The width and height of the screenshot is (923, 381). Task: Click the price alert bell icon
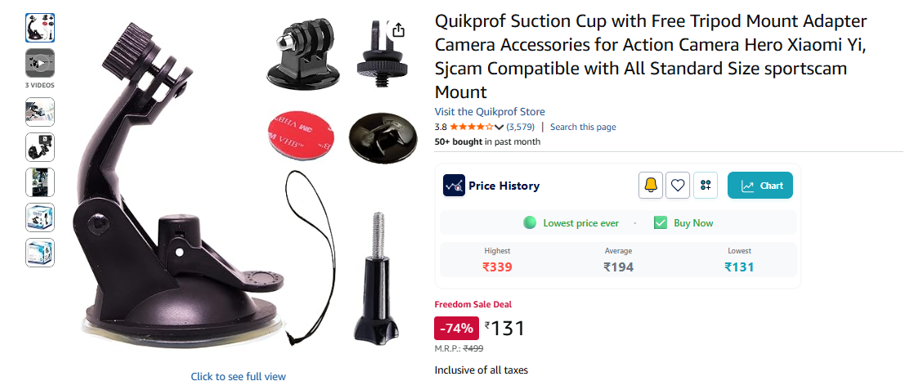[x=651, y=186]
